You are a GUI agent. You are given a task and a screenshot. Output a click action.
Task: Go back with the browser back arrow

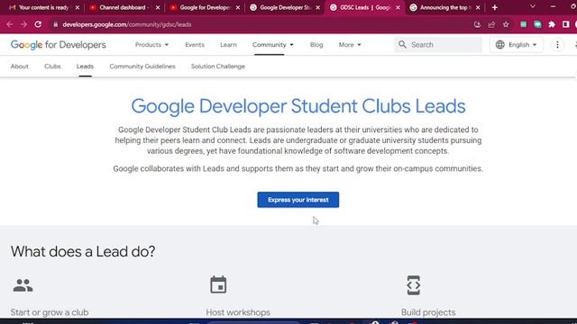click(x=10, y=24)
